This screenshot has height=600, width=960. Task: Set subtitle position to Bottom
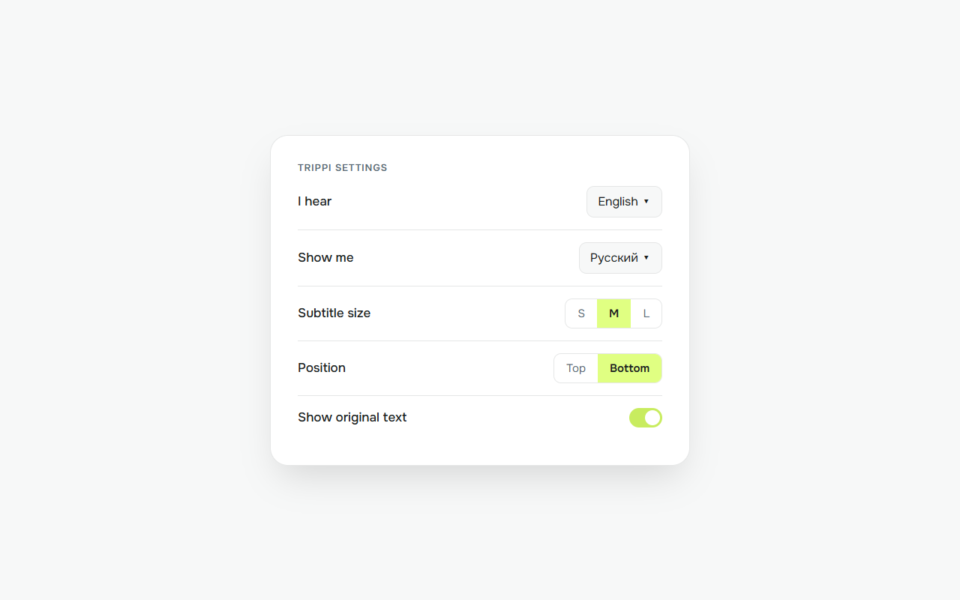(630, 368)
